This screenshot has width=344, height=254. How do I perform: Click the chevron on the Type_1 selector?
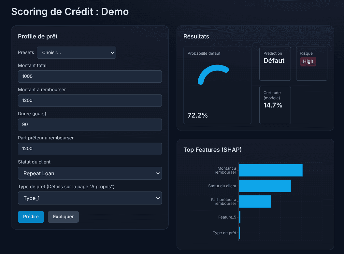pyautogui.click(x=158, y=198)
